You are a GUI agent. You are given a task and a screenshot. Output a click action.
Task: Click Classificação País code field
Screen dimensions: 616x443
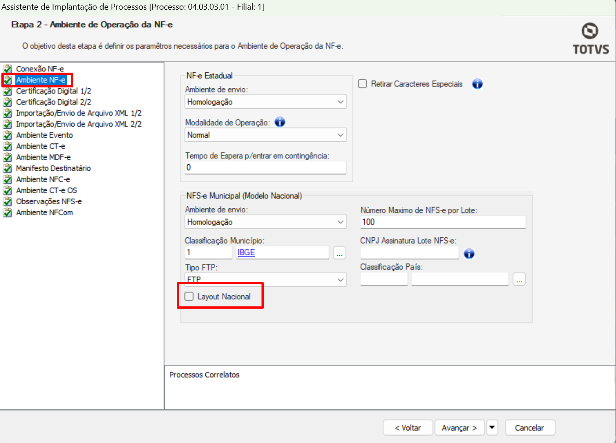pyautogui.click(x=384, y=279)
